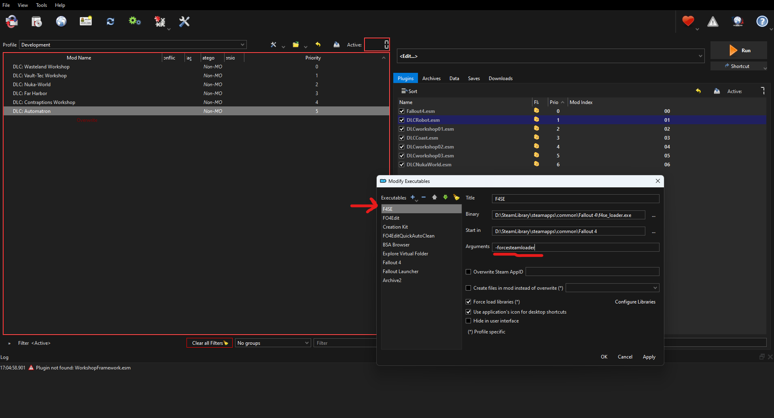774x418 pixels.
Task: Check Hide in user interface option
Action: [x=469, y=321]
